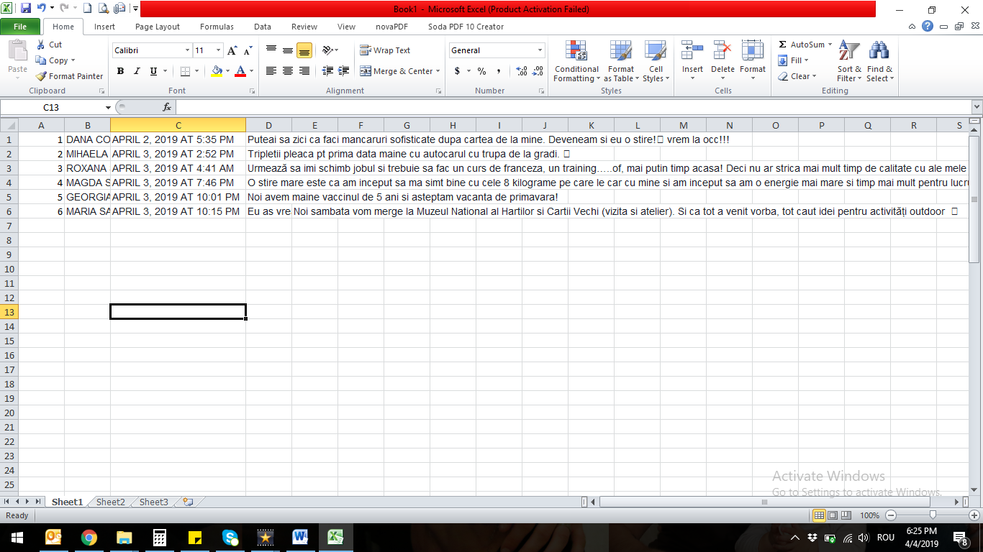Image resolution: width=983 pixels, height=552 pixels.
Task: Expand the Calibri font name dropdown
Action: click(187, 50)
